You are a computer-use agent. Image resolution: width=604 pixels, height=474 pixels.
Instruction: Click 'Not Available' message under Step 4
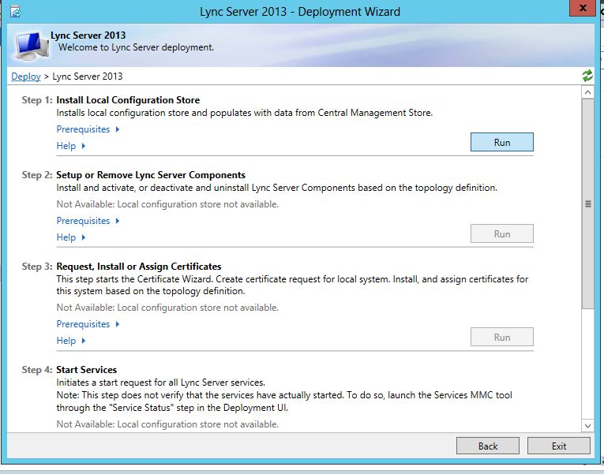167,424
